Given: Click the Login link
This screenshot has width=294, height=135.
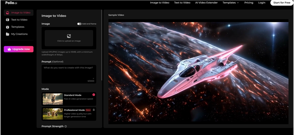Looking at the screenshot, I should point(262,3).
